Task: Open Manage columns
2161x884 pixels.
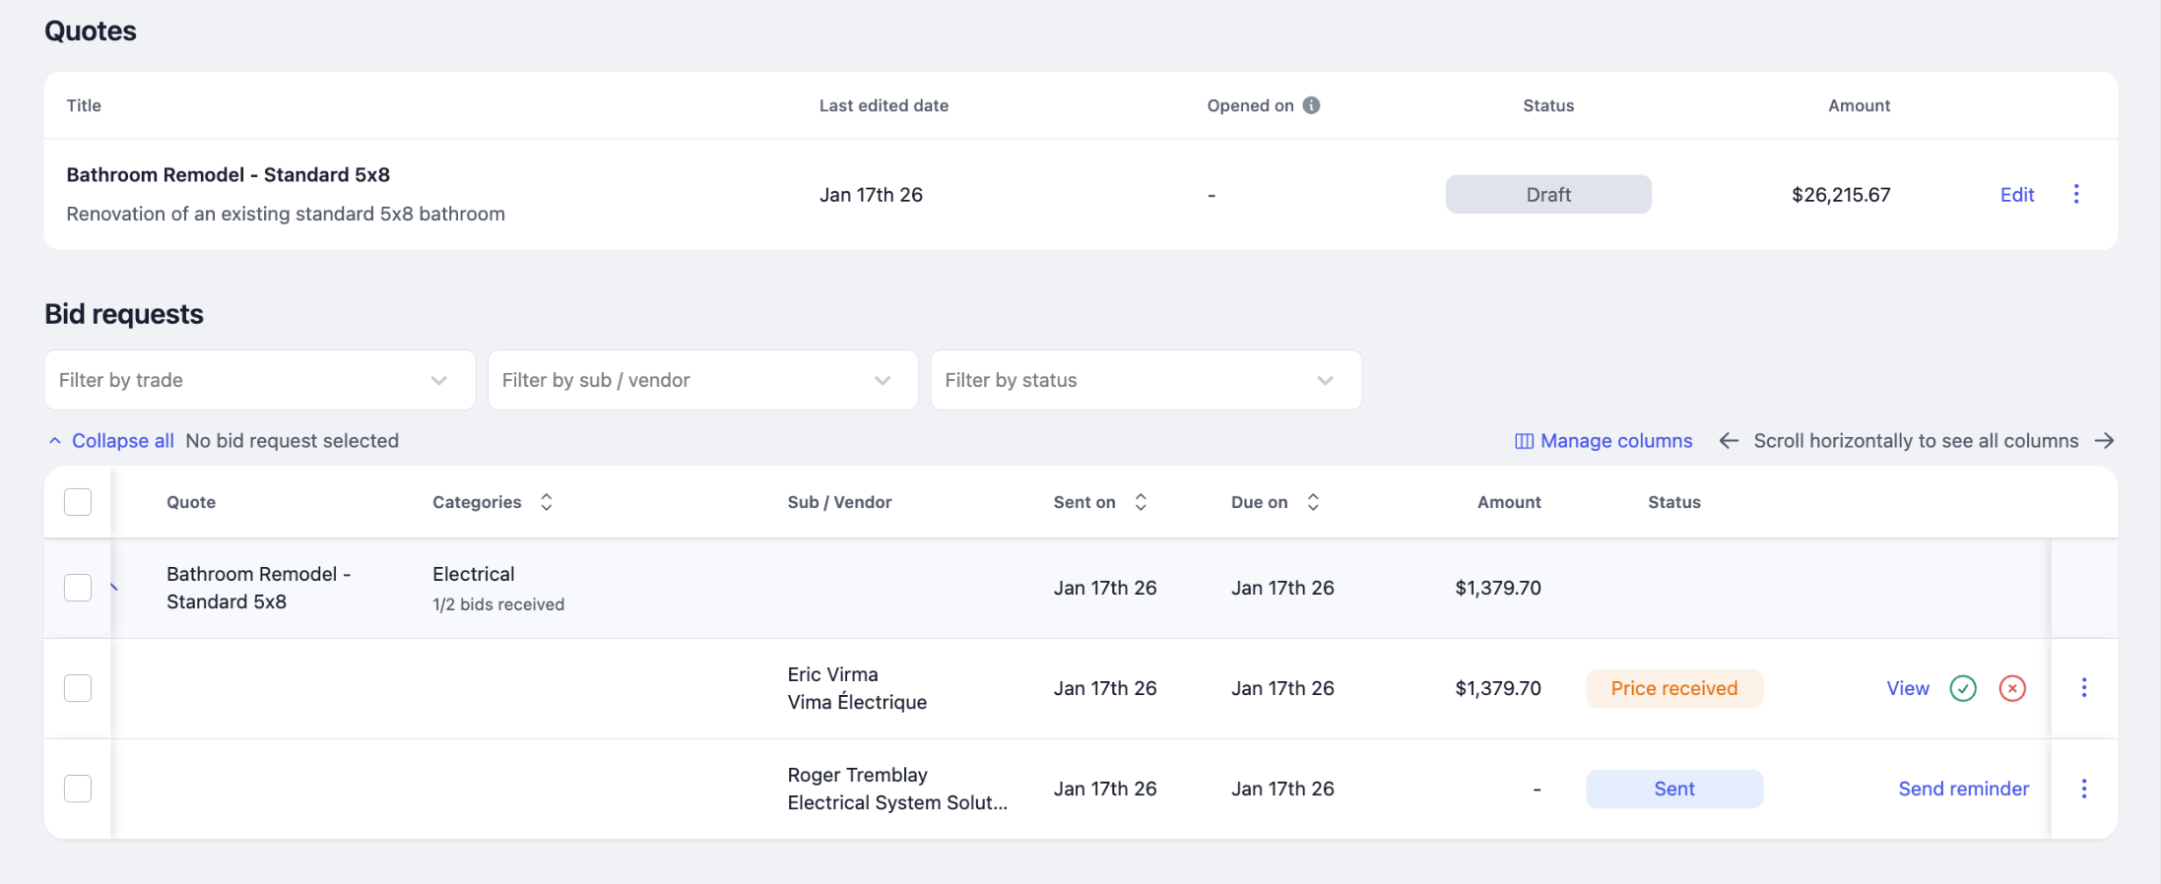Action: [x=1604, y=441]
